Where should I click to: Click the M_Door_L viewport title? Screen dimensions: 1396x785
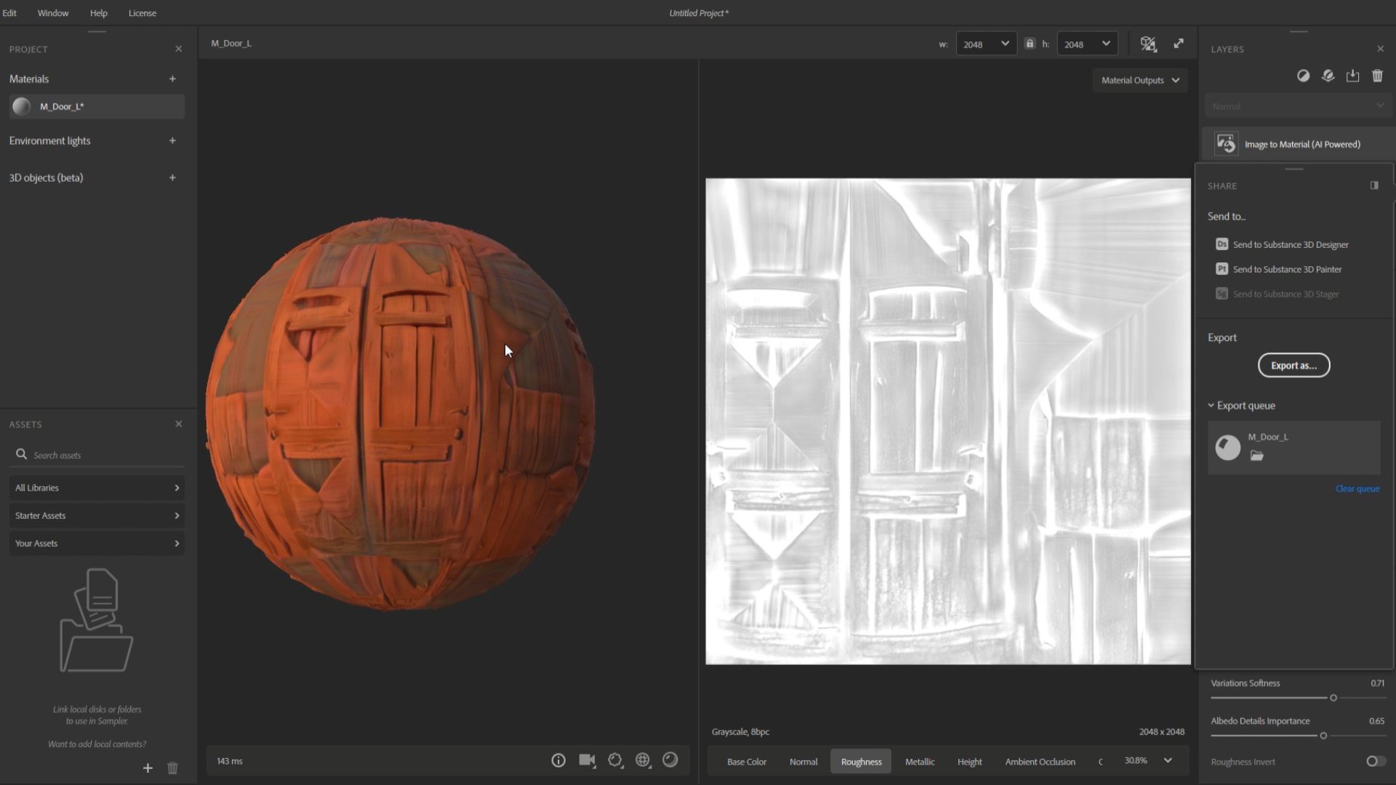pos(231,43)
